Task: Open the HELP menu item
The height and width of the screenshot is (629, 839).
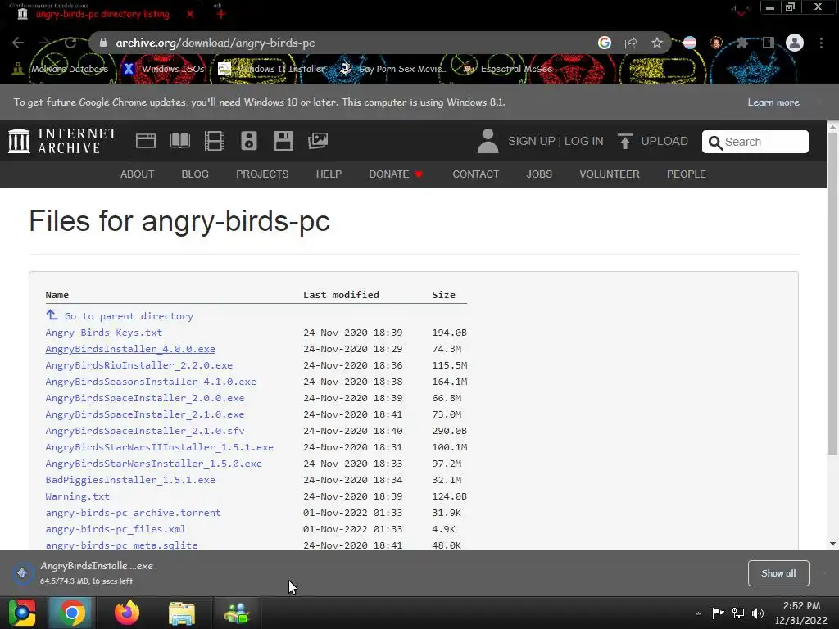Action: tap(329, 174)
